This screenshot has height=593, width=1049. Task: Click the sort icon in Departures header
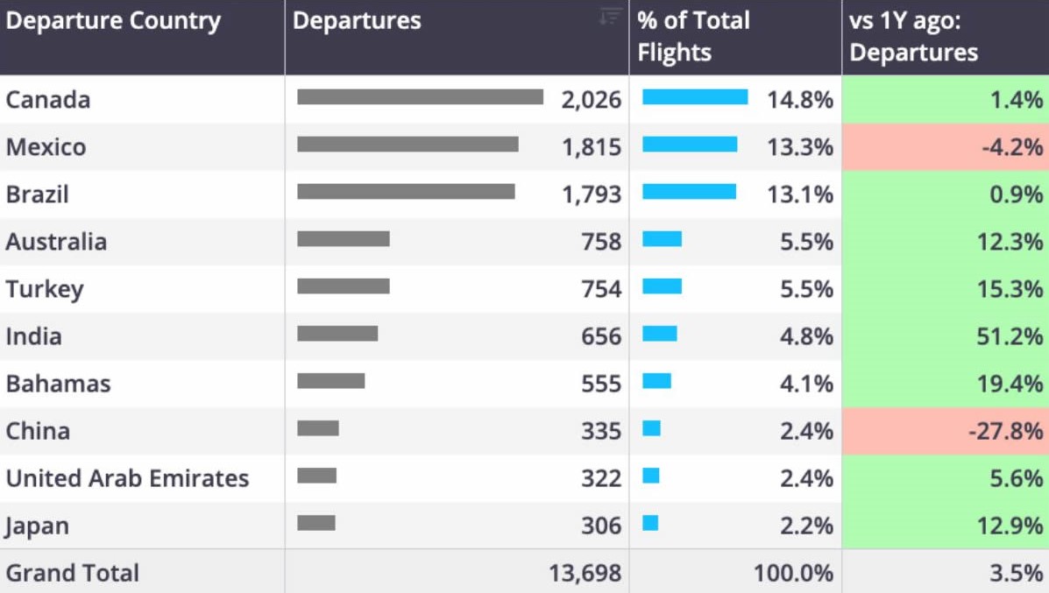[610, 17]
